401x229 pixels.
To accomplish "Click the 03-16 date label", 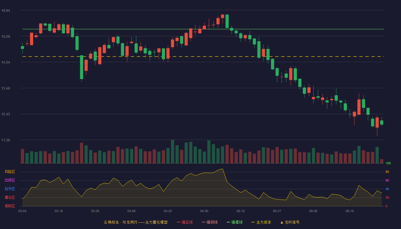I will coord(59,211).
